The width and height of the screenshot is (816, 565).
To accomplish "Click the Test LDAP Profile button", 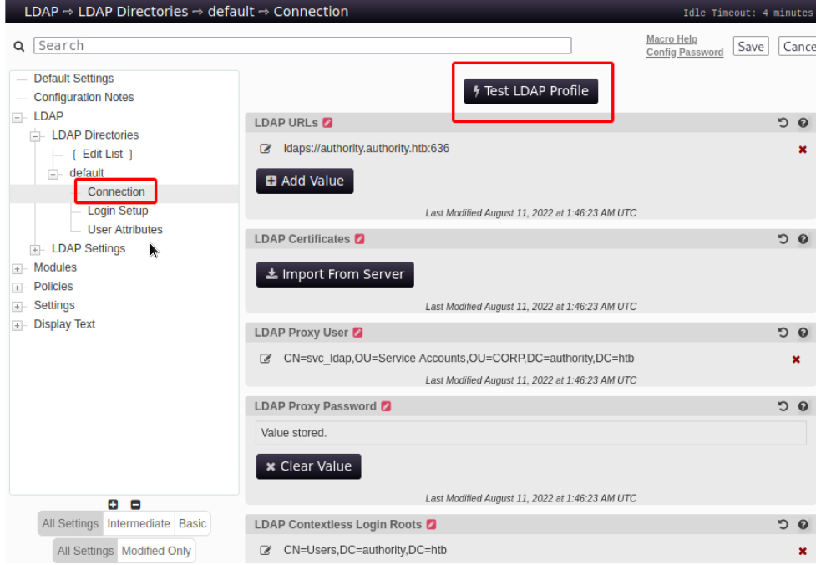I will click(531, 91).
